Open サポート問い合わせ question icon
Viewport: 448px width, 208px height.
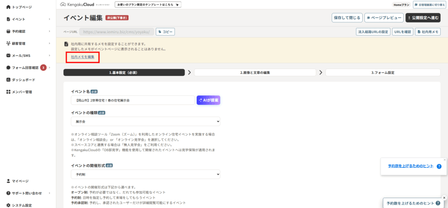(8, 193)
